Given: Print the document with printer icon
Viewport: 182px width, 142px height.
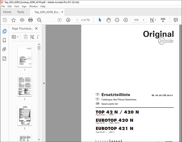Looking at the screenshot, I should [x=31, y=20].
